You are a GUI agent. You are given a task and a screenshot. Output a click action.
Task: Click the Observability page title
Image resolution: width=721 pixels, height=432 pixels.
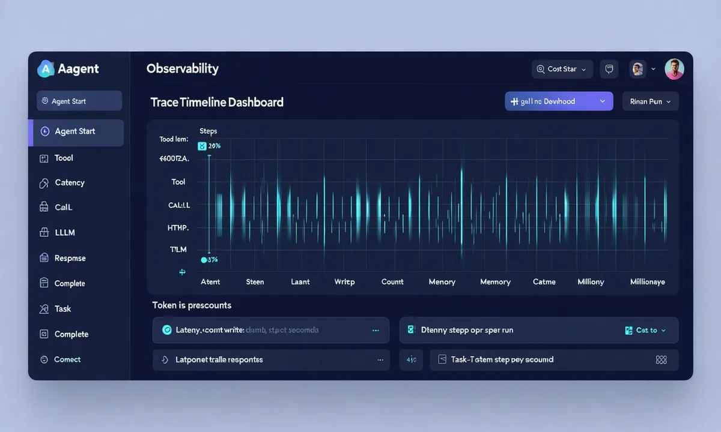click(183, 68)
